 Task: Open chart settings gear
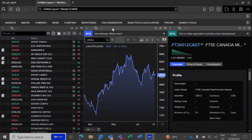162,124
